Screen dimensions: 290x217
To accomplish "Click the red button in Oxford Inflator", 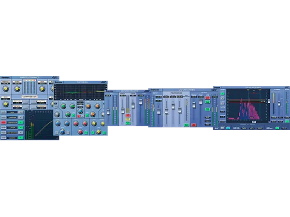I will point(128,115).
